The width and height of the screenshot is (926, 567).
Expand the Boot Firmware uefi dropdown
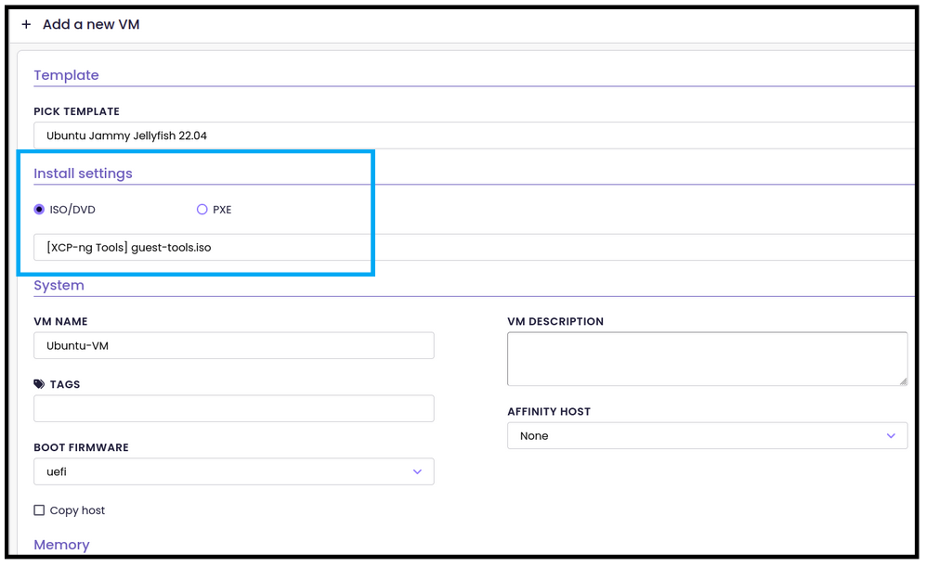(234, 472)
